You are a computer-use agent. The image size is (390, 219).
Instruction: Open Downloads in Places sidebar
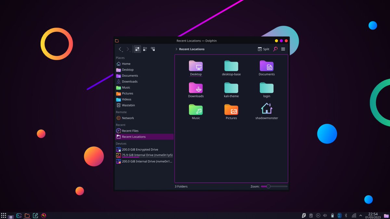[x=144, y=81]
